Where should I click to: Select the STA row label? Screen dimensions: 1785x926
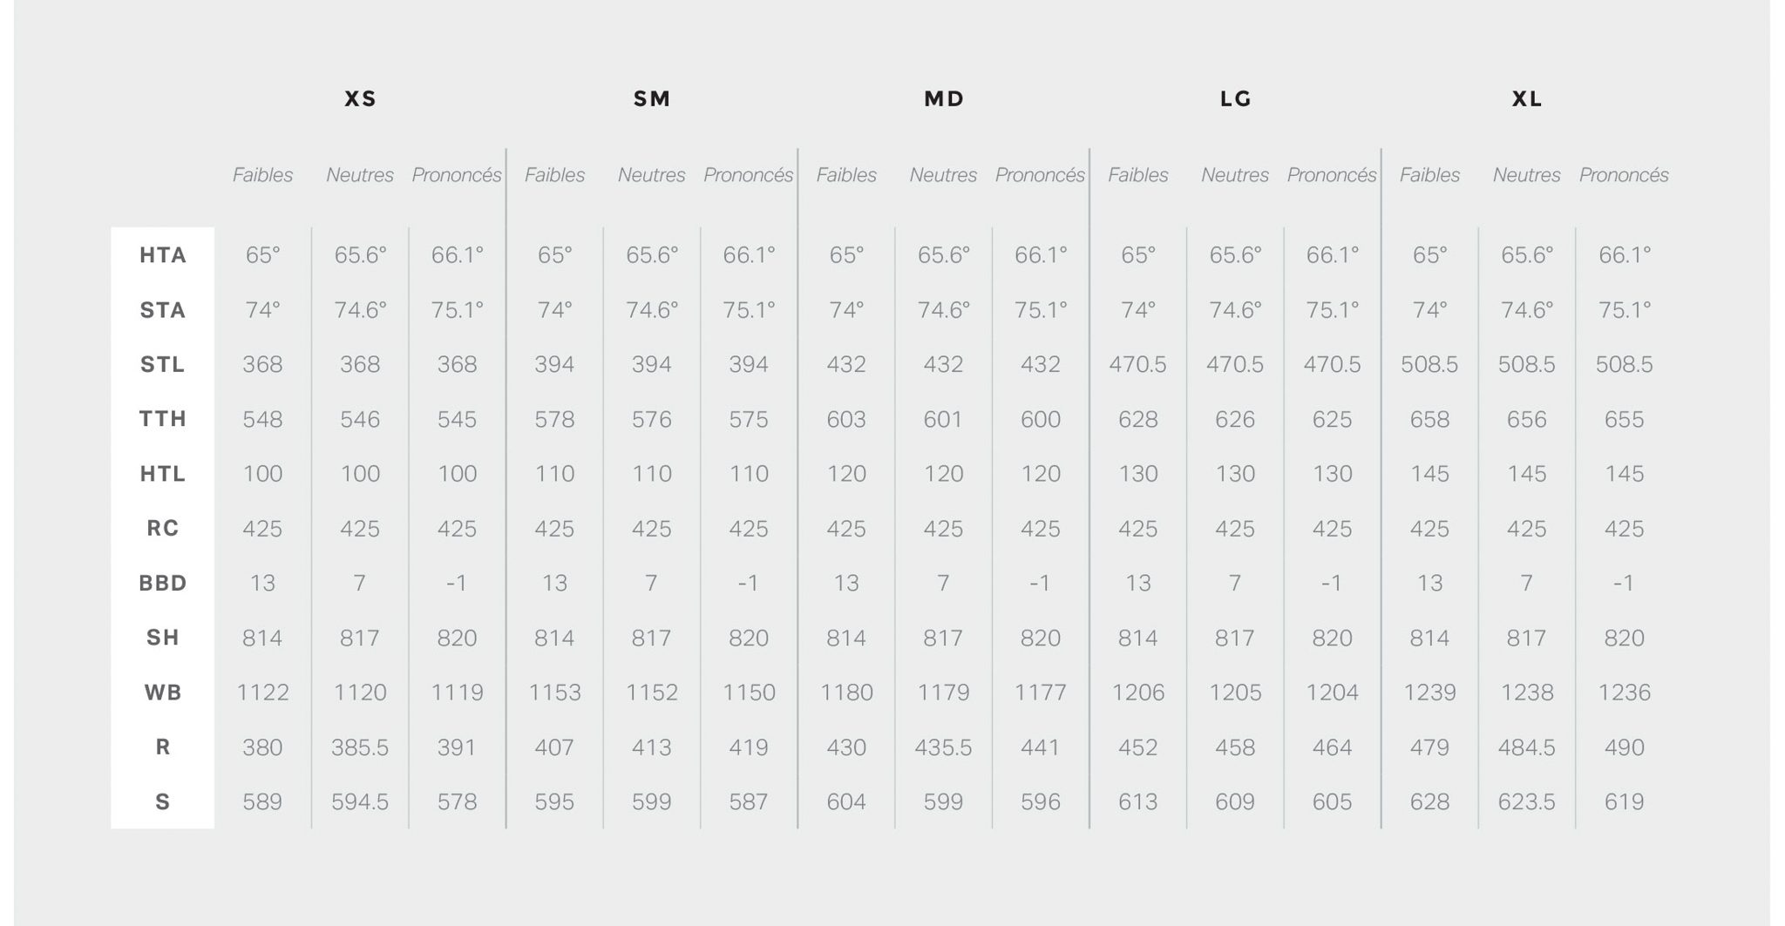tap(163, 310)
